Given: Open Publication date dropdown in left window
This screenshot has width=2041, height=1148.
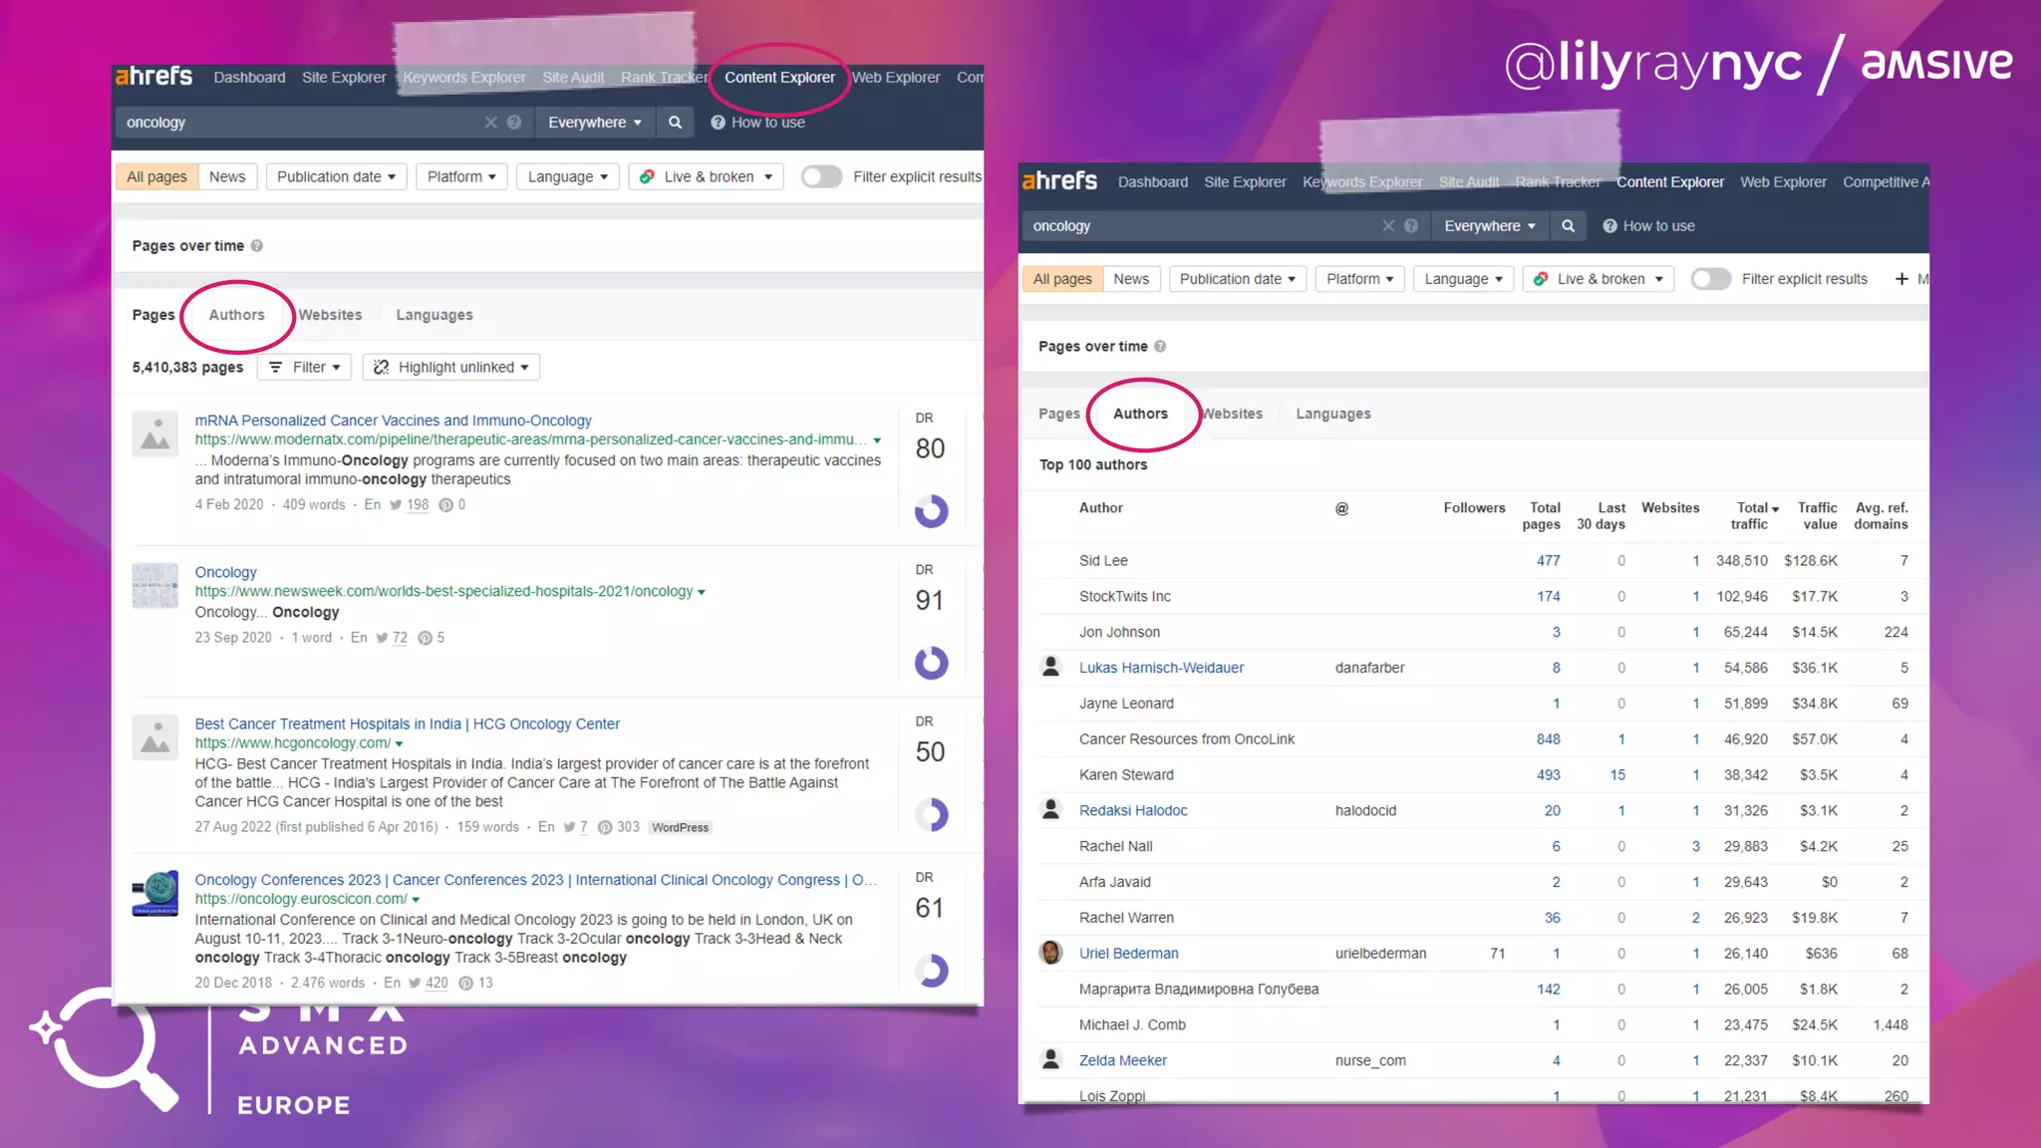Looking at the screenshot, I should point(336,176).
